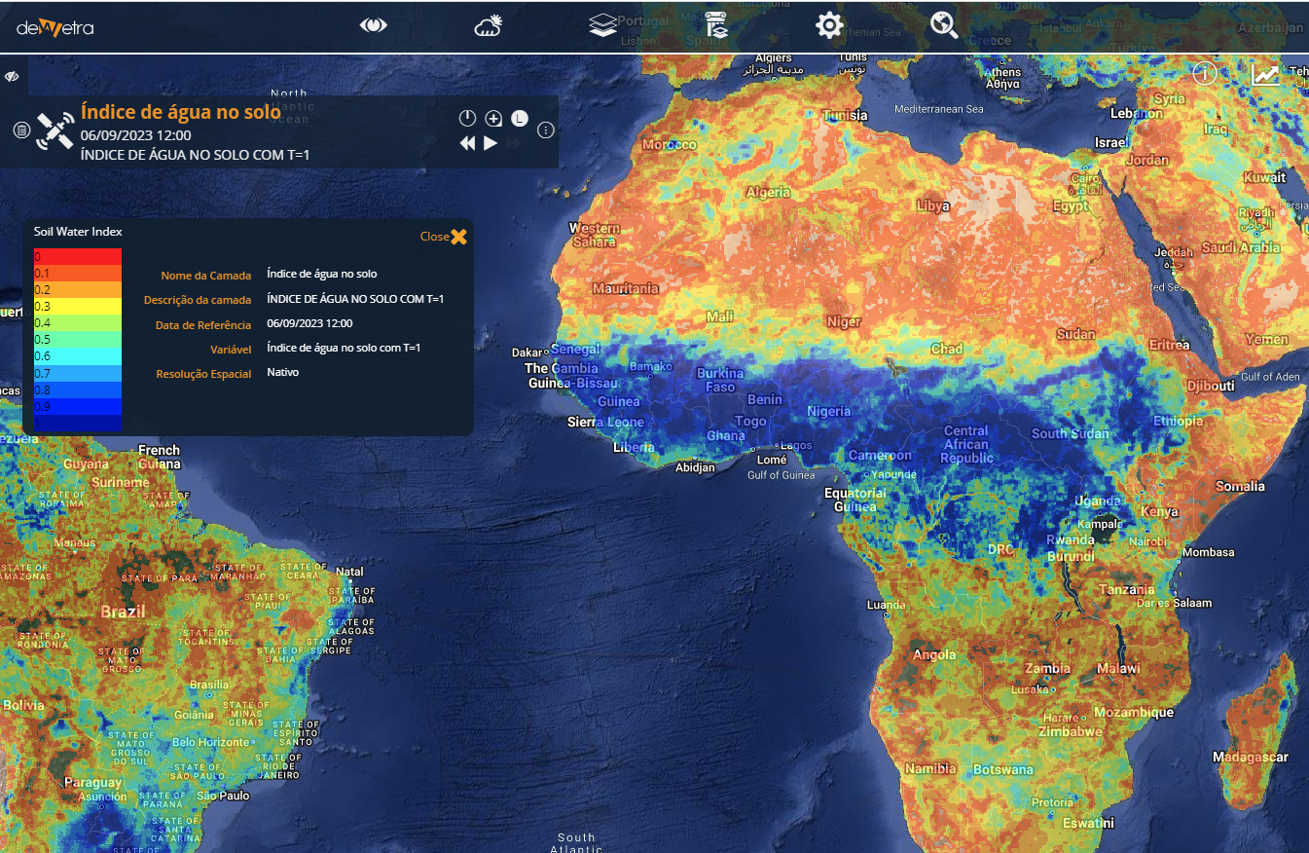Screen dimensions: 1309x853
Task: Click the zoom-to-layer plus icon
Action: click(493, 119)
